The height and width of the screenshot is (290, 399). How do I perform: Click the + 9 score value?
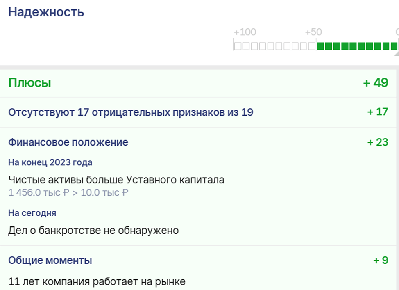(x=381, y=260)
